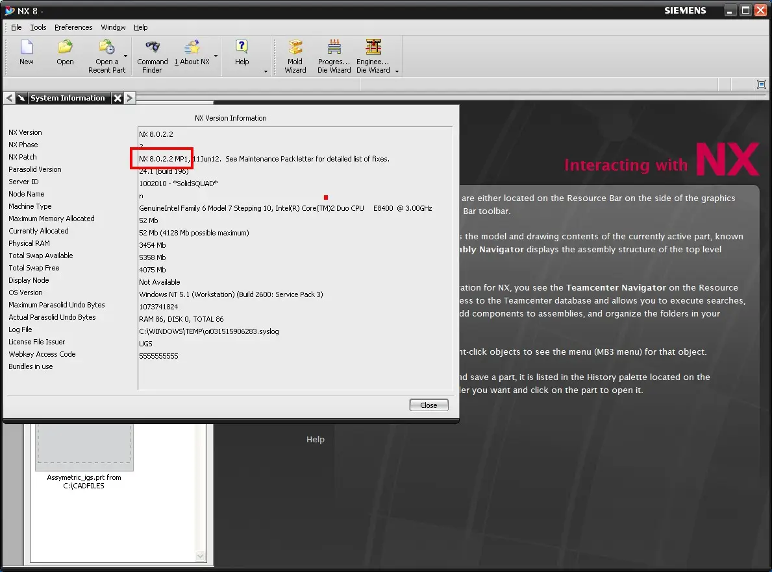Click the Parasolid Version label

click(35, 169)
